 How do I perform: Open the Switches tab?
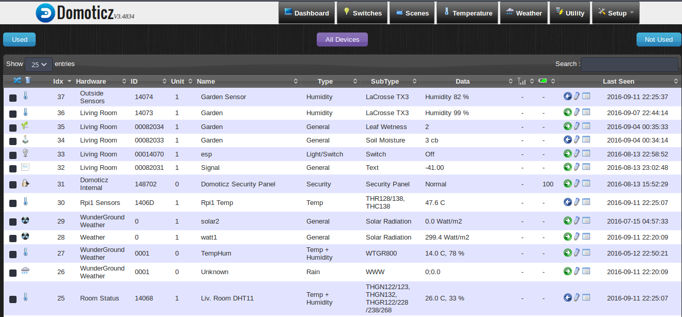point(362,13)
